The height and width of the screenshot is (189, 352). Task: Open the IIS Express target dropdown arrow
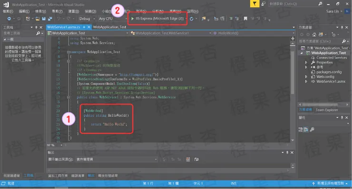click(x=186, y=19)
